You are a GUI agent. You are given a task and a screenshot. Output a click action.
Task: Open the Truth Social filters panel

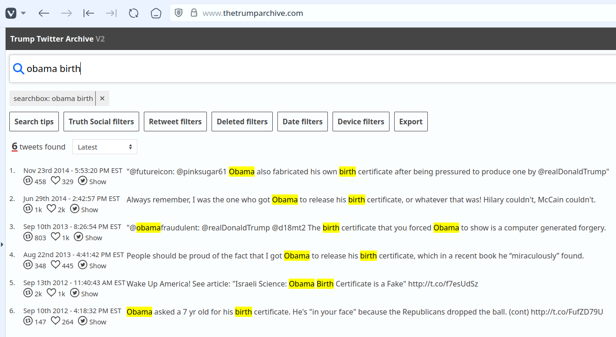101,122
